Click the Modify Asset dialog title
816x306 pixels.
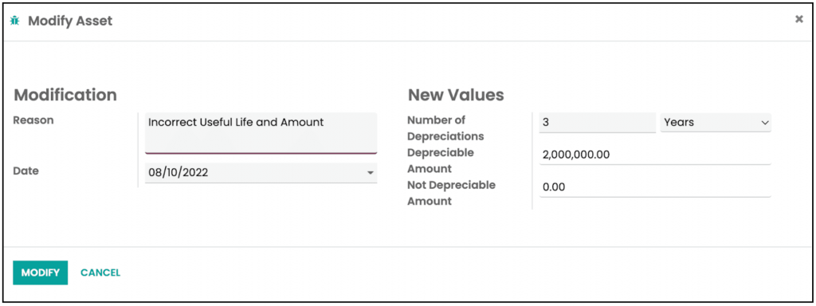[70, 22]
